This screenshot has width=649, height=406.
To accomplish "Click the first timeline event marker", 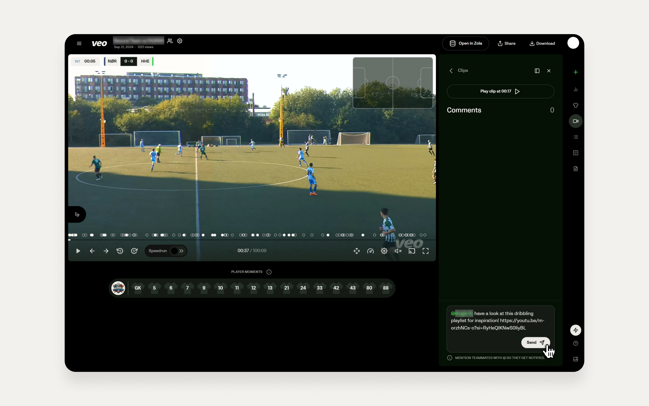I will tap(70, 235).
